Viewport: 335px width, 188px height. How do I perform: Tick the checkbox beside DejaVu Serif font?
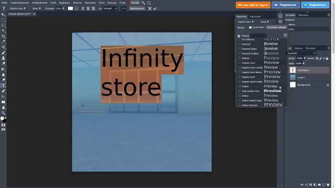point(239,77)
